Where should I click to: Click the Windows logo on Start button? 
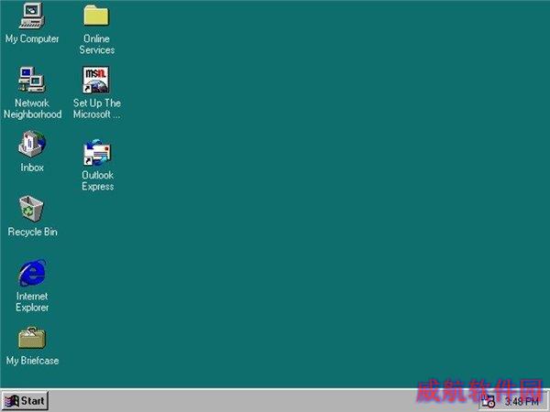point(11,401)
